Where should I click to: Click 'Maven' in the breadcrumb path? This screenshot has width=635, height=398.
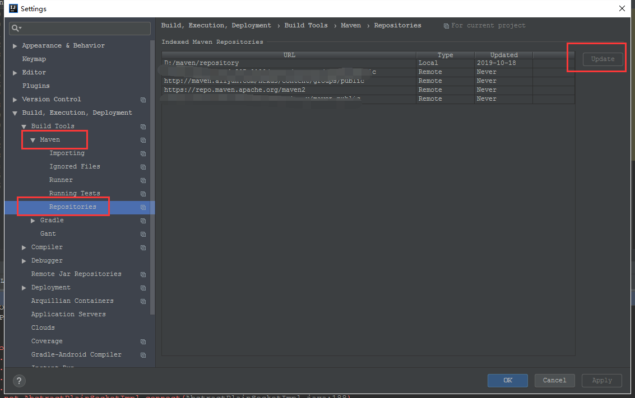(x=351, y=25)
